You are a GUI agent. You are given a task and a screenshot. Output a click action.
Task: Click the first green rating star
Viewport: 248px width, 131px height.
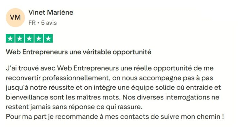point(10,39)
